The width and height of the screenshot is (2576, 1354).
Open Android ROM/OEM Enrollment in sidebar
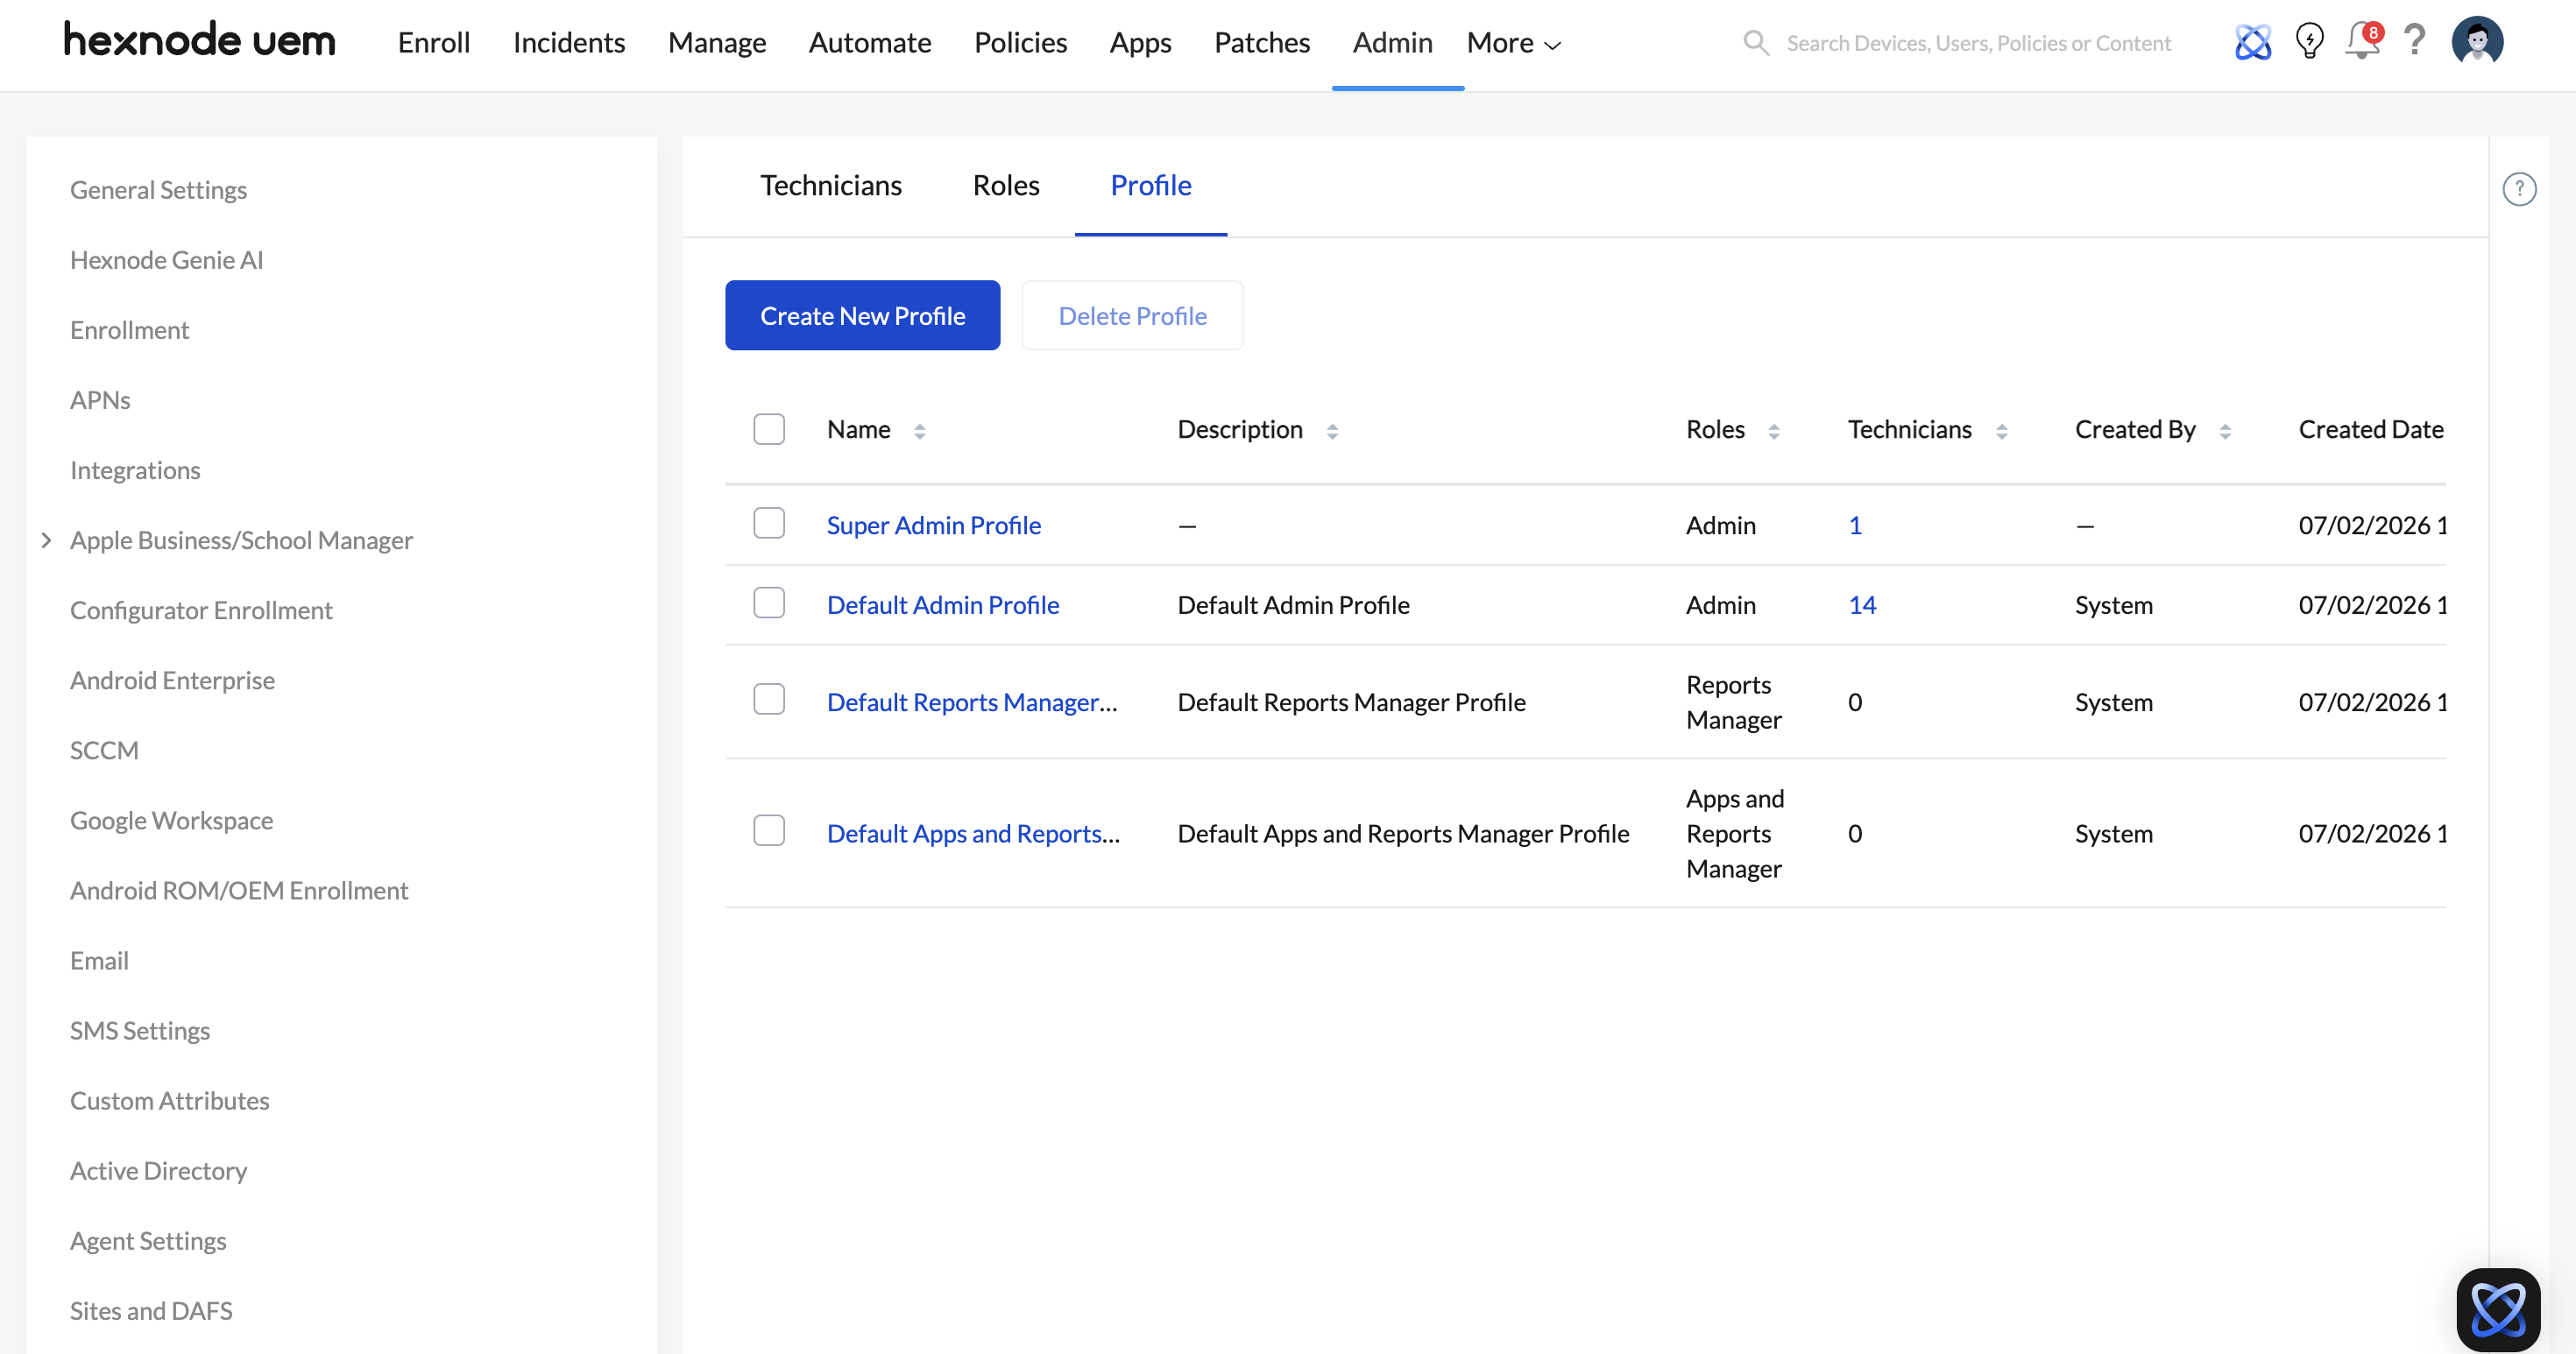click(x=239, y=889)
